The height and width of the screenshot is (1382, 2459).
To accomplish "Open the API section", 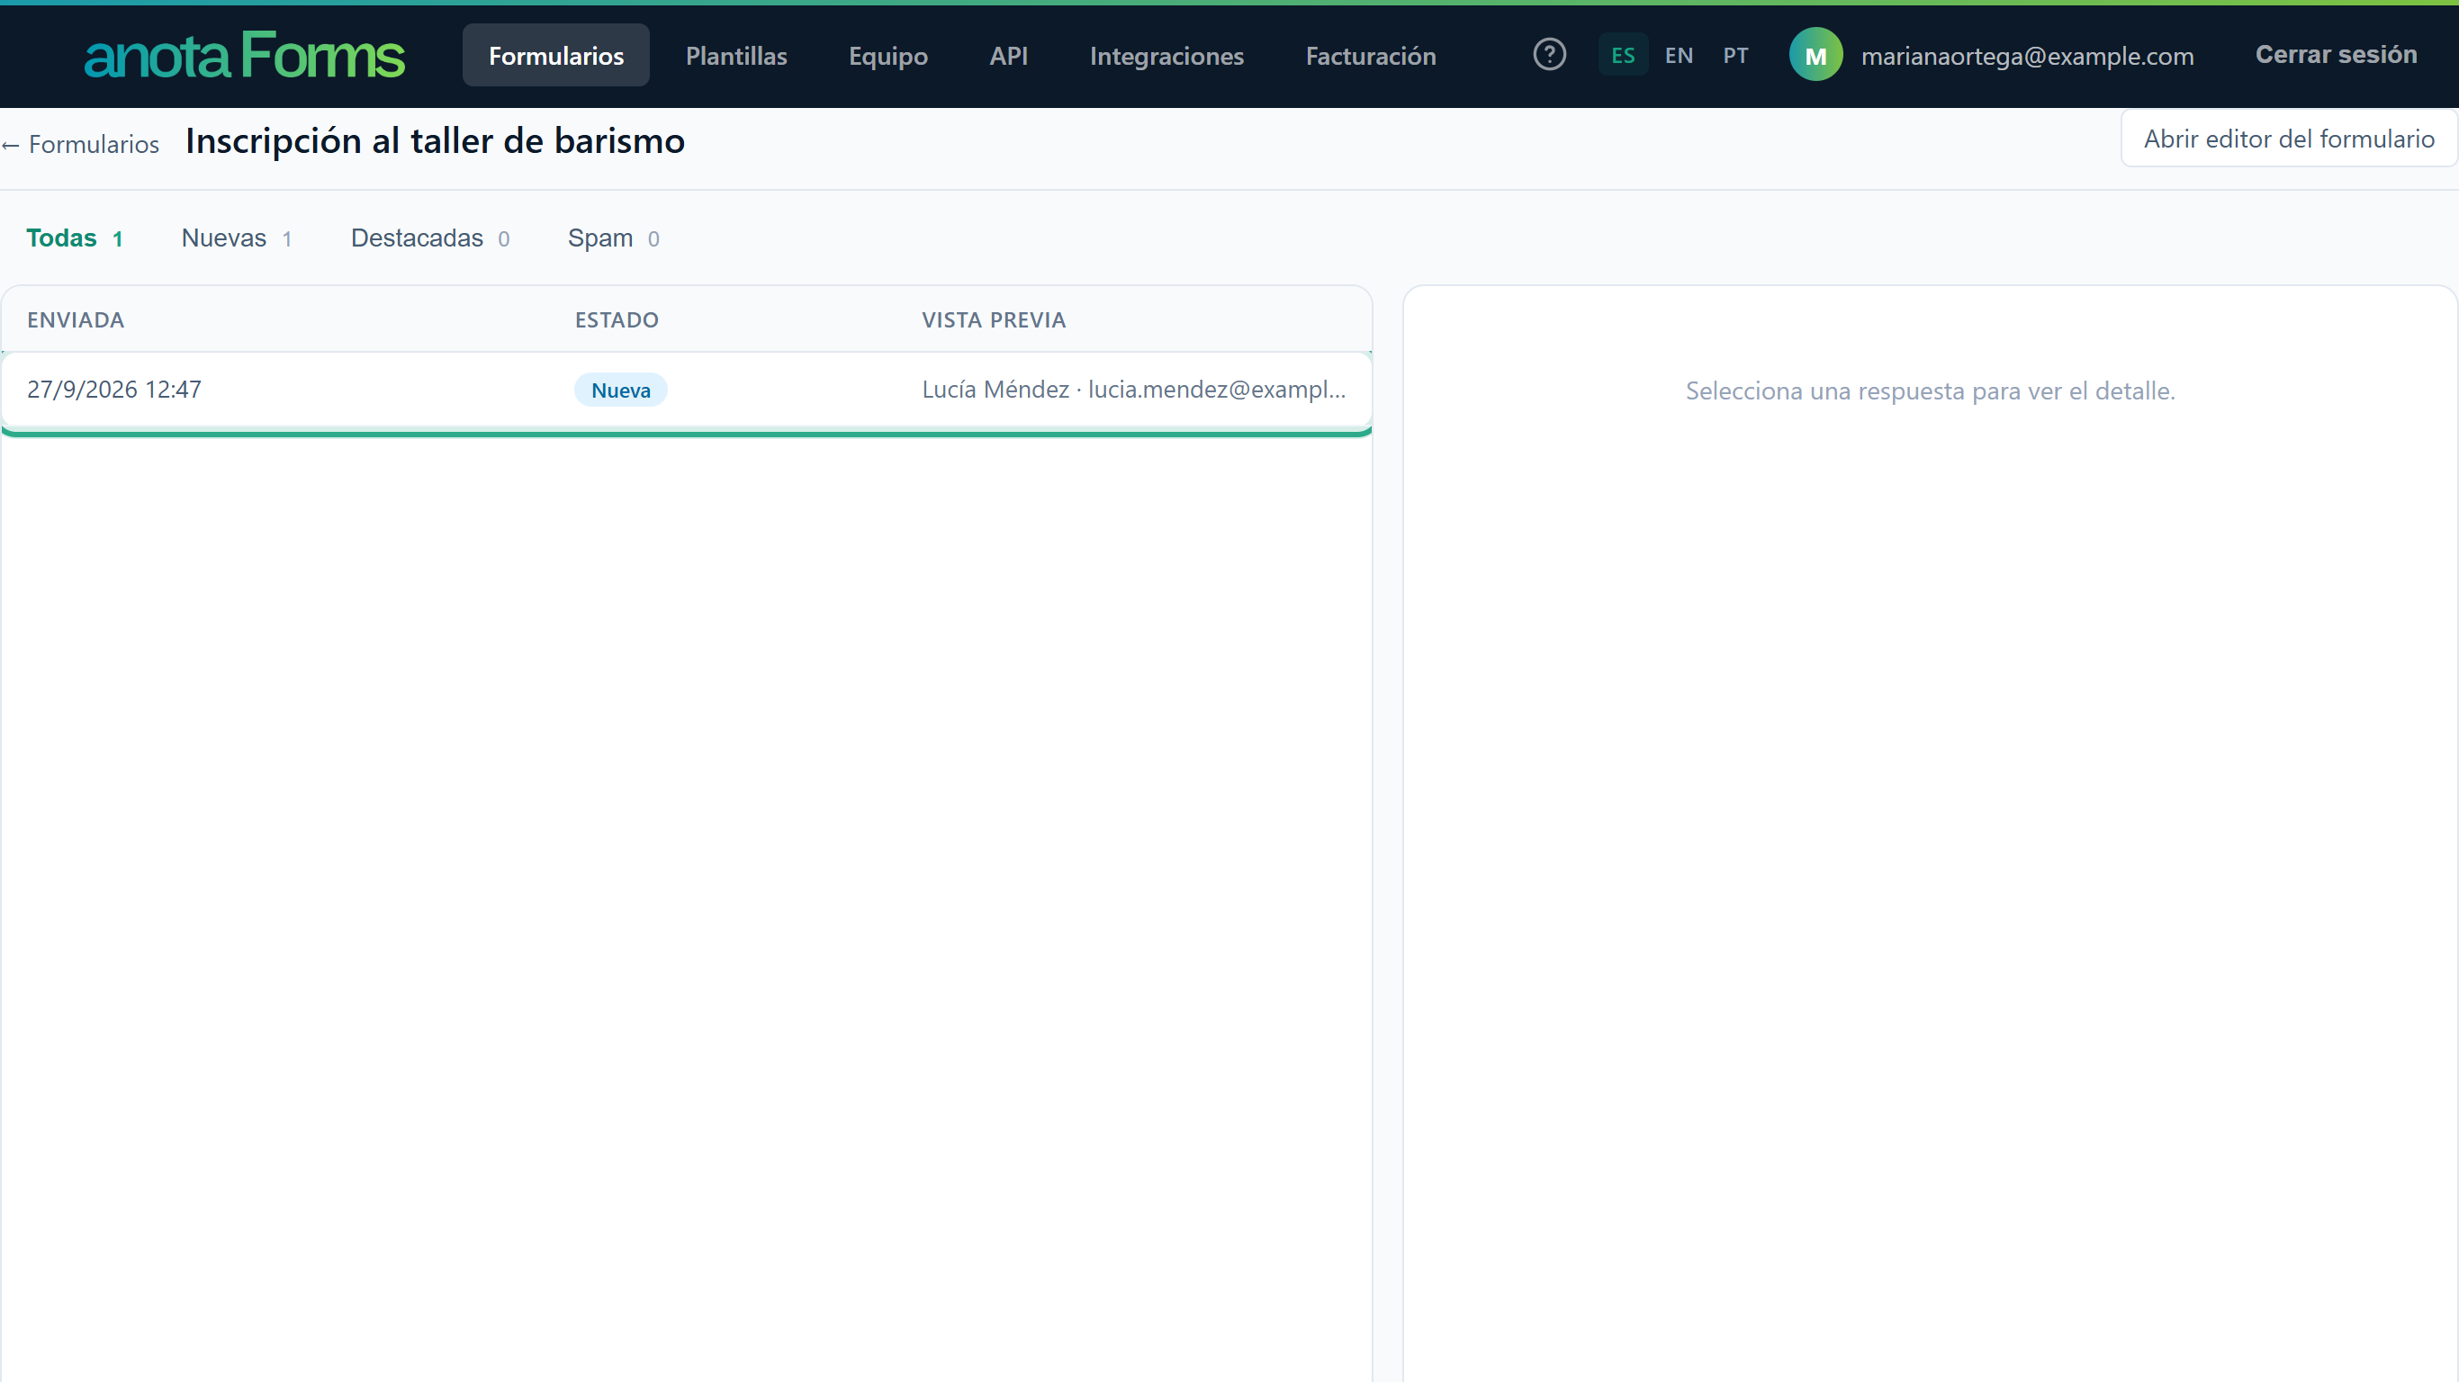I will (1008, 56).
